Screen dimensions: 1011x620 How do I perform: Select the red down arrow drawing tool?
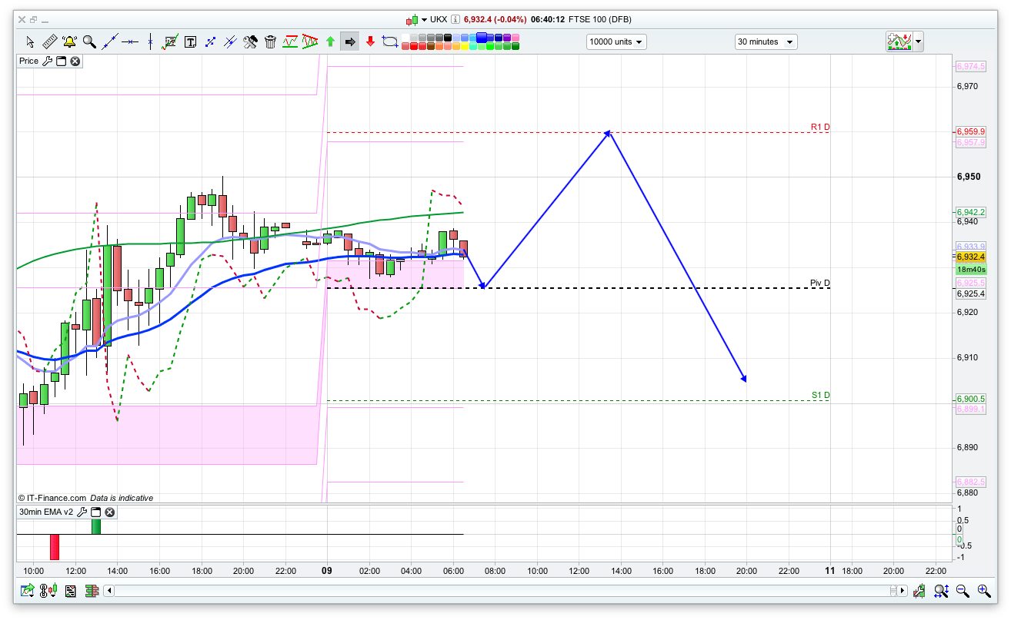[370, 41]
